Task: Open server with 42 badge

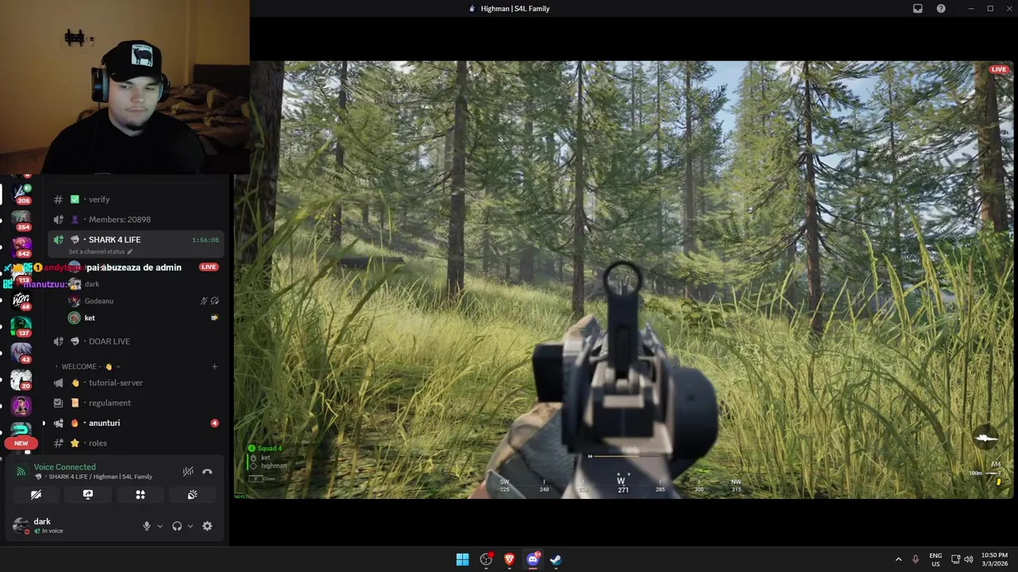Action: (x=21, y=354)
